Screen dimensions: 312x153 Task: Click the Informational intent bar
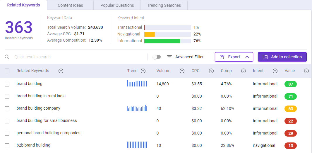click(167, 41)
